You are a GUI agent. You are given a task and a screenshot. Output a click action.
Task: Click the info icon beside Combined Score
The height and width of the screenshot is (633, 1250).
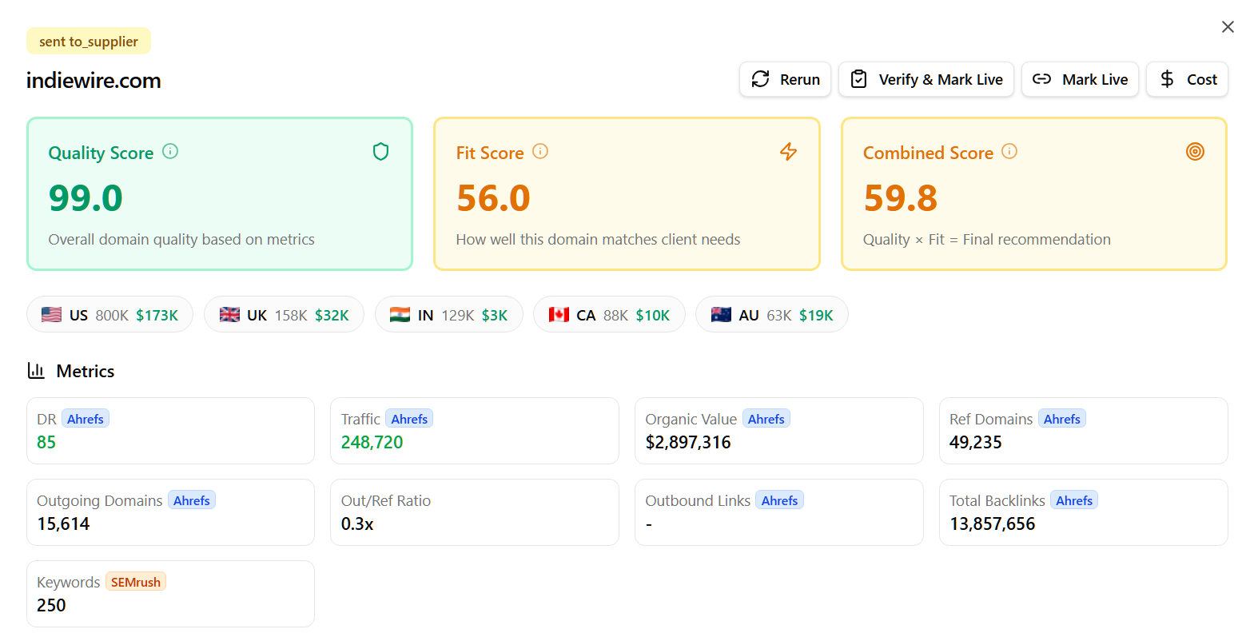click(x=1009, y=151)
